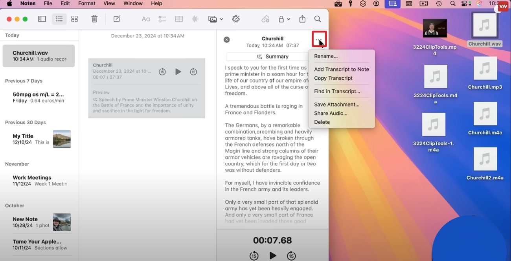Open the 50mpg as m/L note
Viewport: 511px width, 261px height.
click(x=39, y=97)
